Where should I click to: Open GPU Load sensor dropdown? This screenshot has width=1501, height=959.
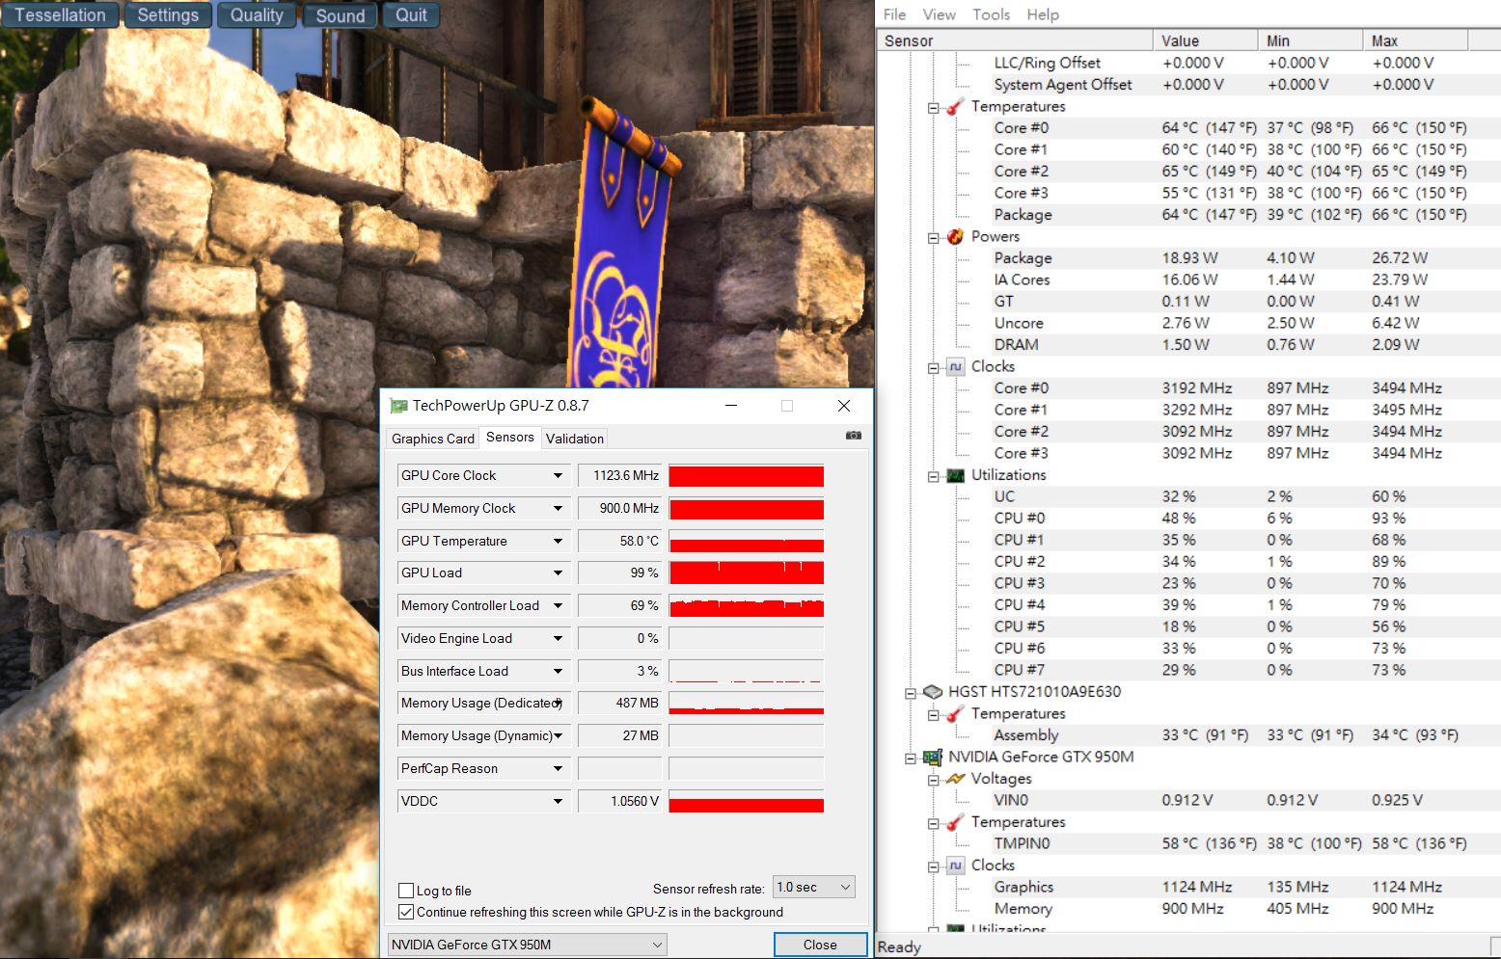pos(558,573)
